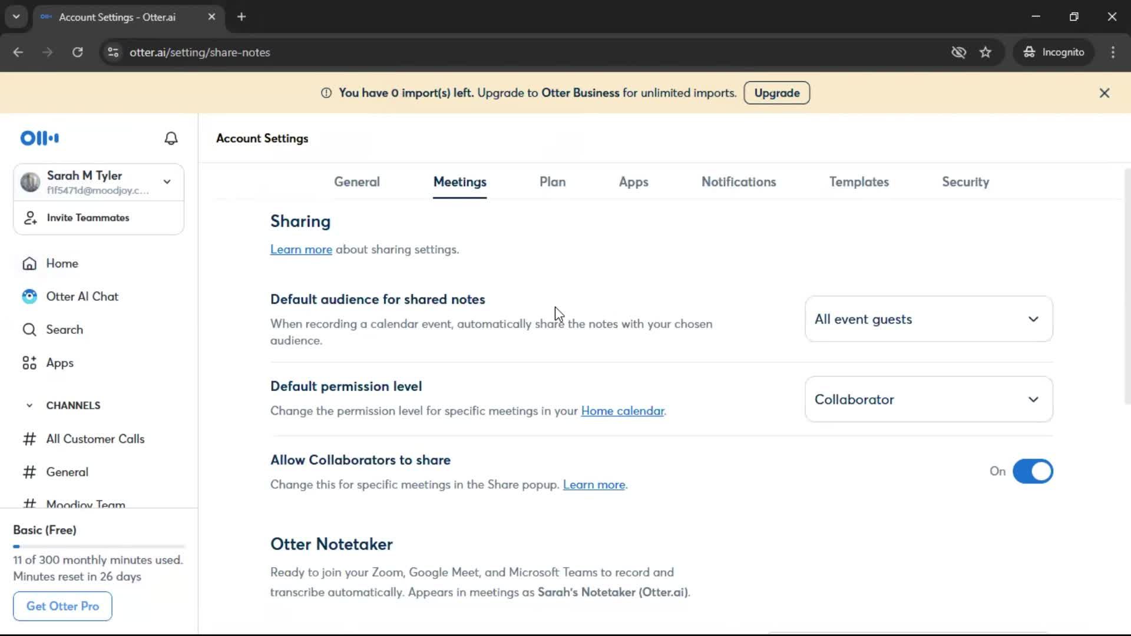Open the Security tab
Viewport: 1131px width, 636px height.
(x=965, y=182)
